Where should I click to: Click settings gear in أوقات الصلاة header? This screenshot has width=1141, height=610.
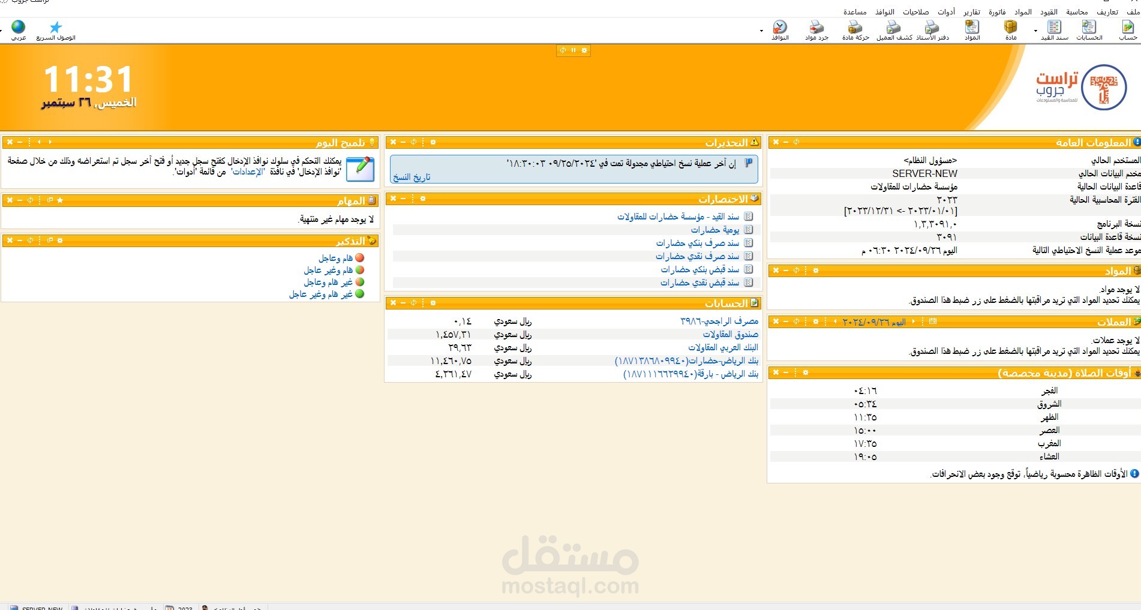tap(806, 372)
